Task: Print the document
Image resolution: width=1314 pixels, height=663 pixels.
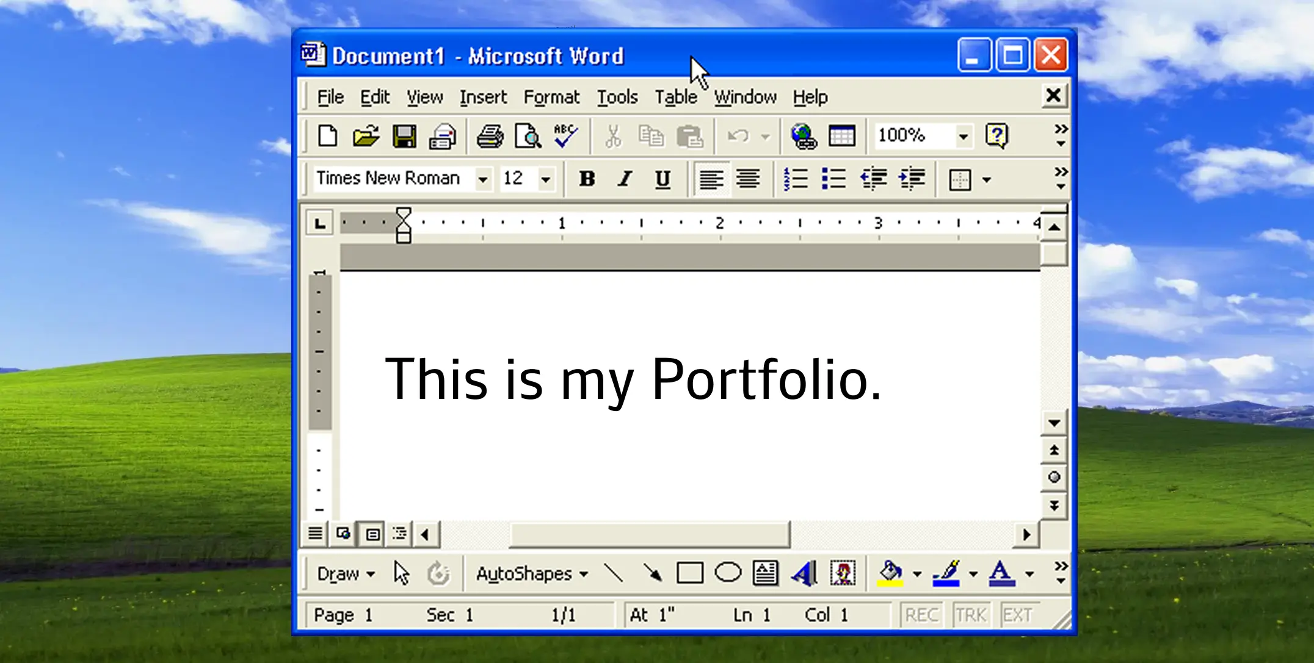Action: coord(490,136)
